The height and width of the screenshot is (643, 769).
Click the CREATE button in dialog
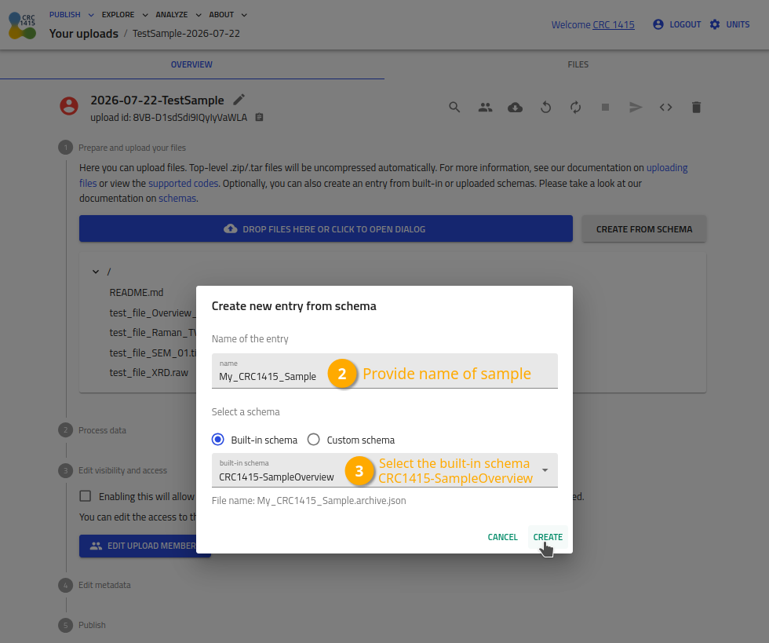[548, 537]
